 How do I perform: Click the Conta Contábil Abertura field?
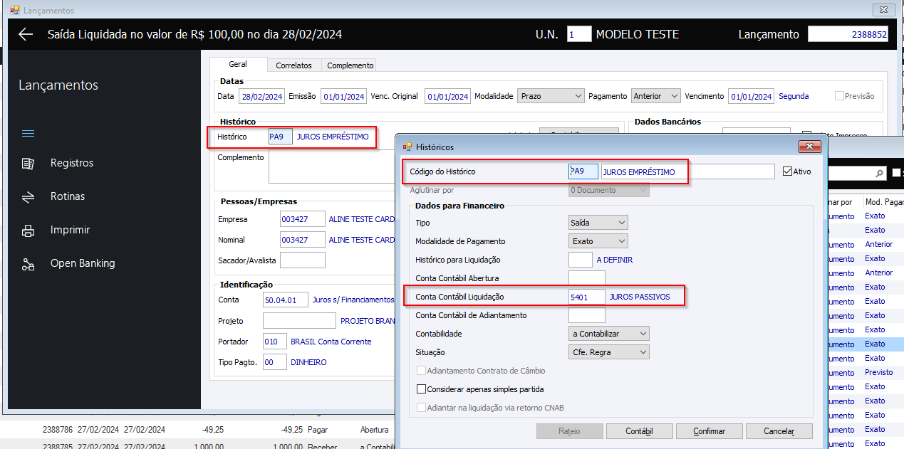[x=587, y=278]
